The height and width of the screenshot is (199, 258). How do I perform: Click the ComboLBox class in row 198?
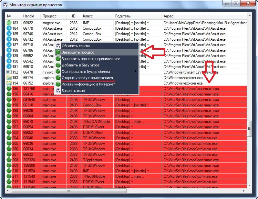pyautogui.click(x=92, y=105)
